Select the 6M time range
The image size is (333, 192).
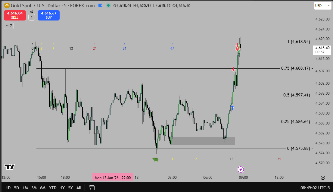(x=43, y=188)
